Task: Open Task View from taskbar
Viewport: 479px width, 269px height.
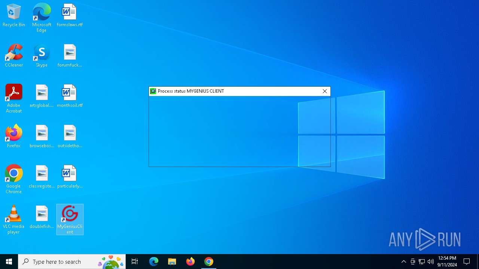Action: [135, 262]
